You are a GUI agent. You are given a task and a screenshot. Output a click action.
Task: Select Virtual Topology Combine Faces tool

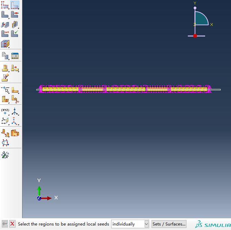(x=5, y=68)
